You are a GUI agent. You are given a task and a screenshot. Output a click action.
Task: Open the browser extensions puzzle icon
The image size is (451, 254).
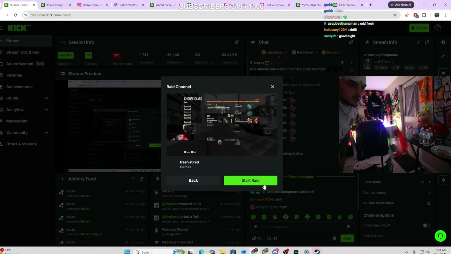point(424,15)
